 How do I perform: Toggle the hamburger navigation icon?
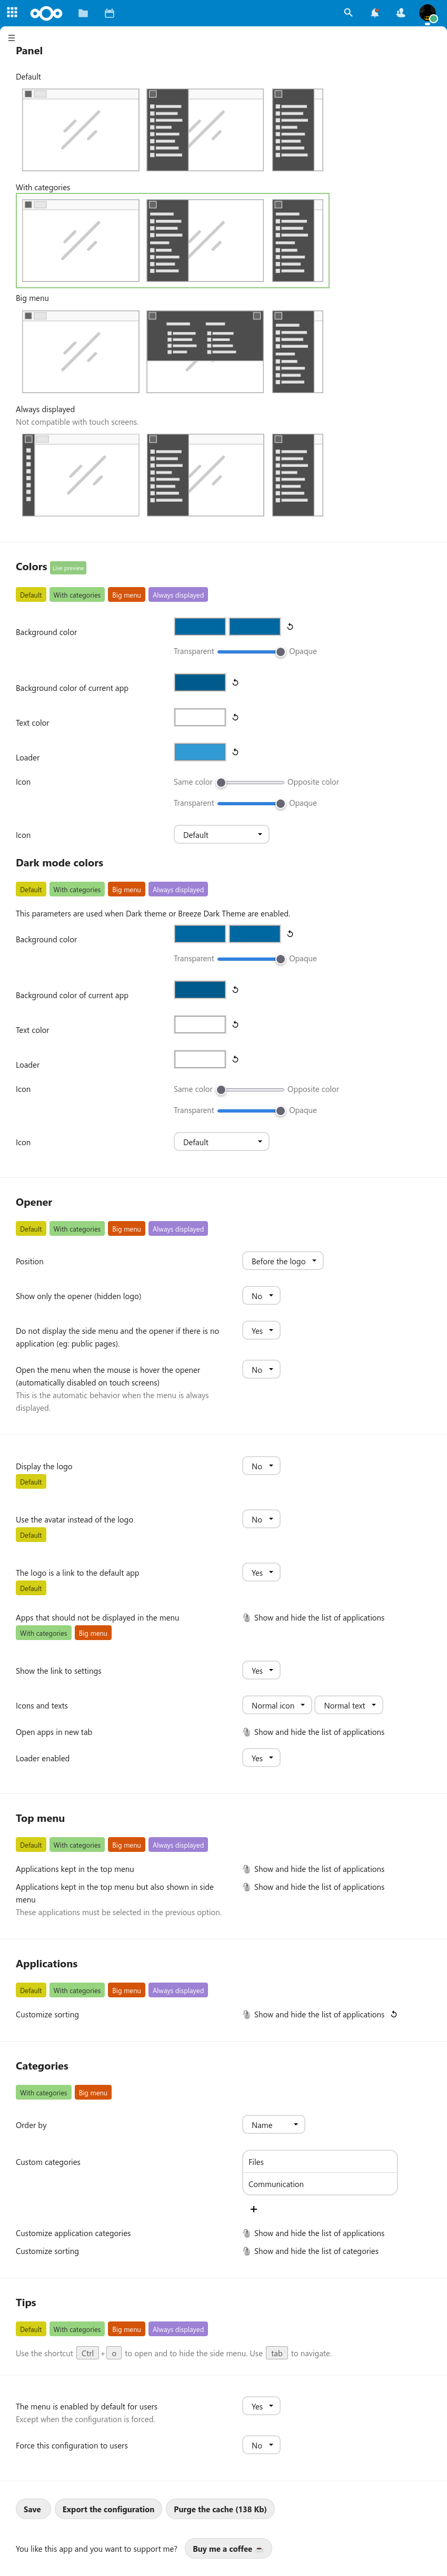tap(11, 37)
